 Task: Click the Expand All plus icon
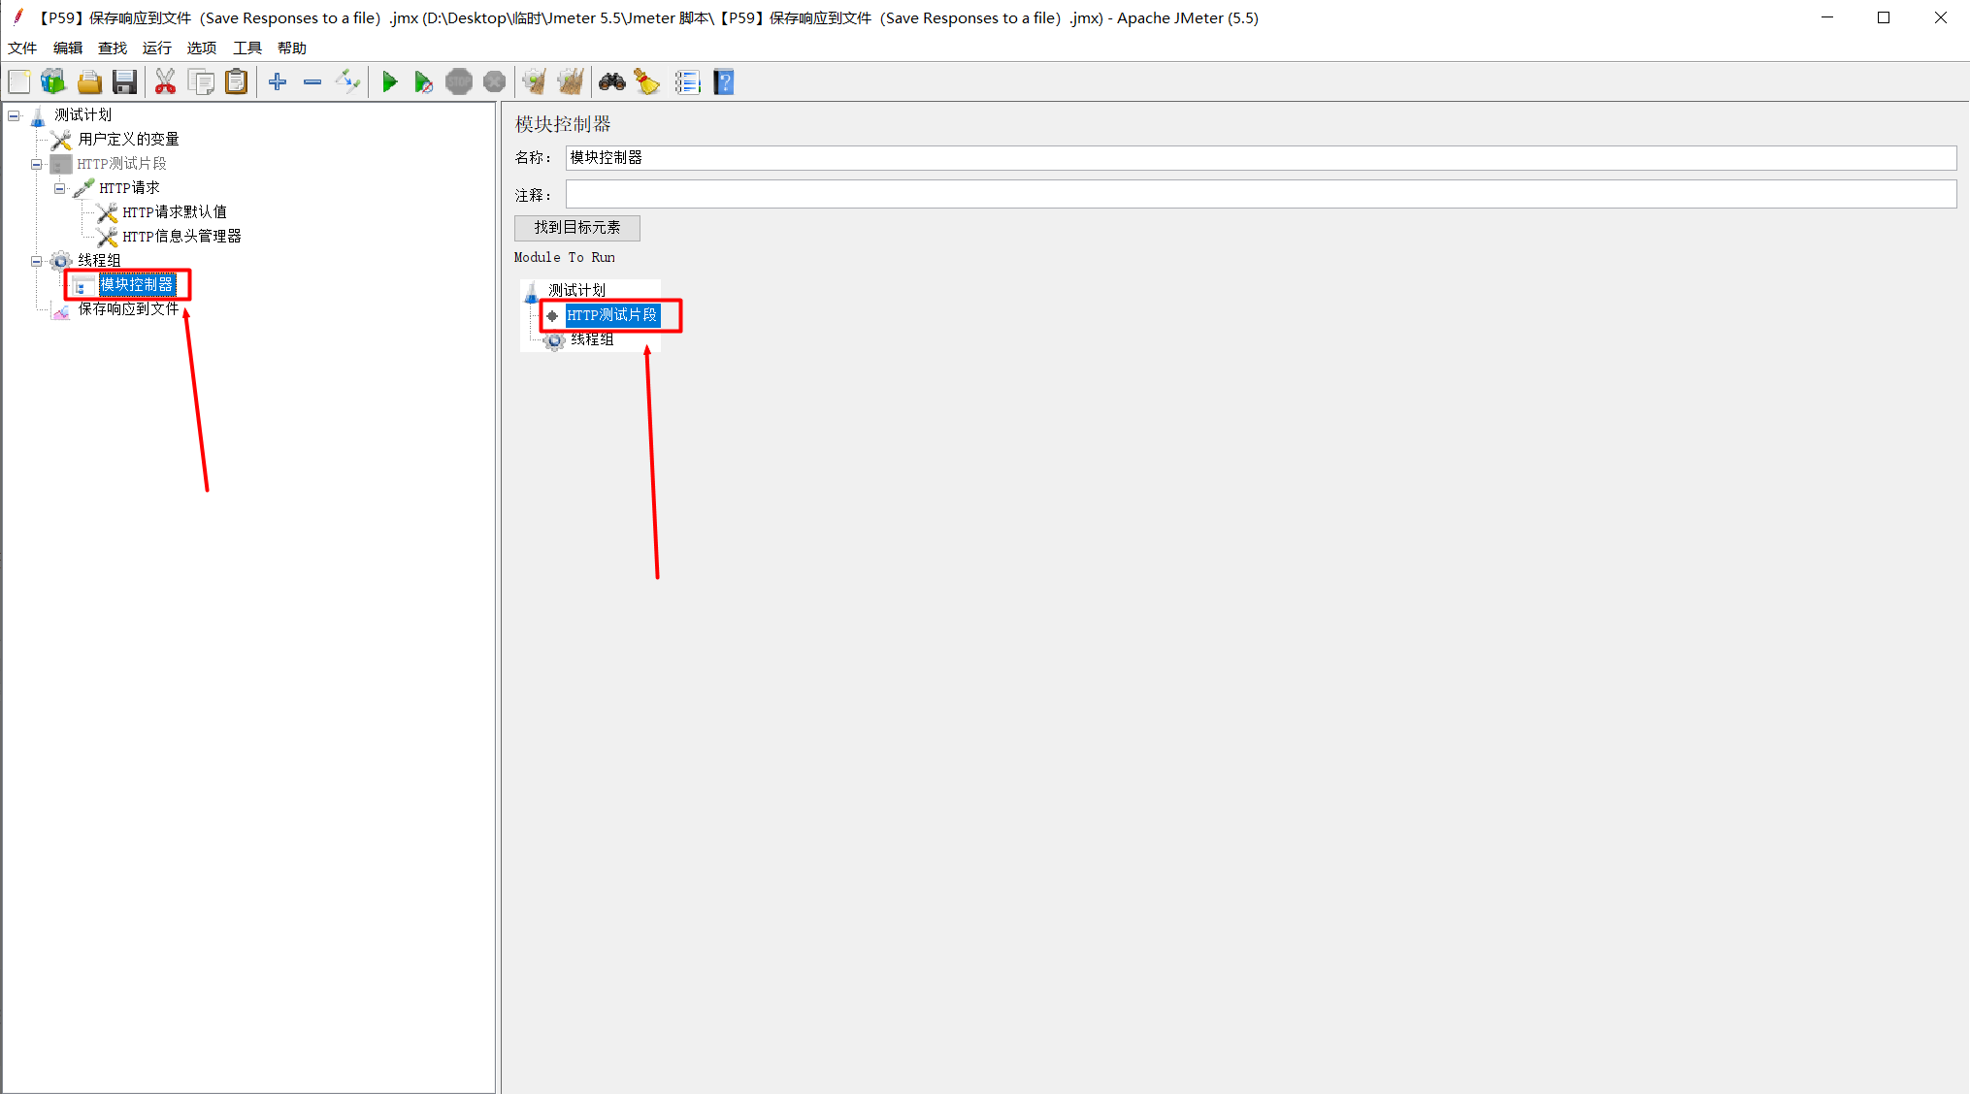(x=278, y=82)
